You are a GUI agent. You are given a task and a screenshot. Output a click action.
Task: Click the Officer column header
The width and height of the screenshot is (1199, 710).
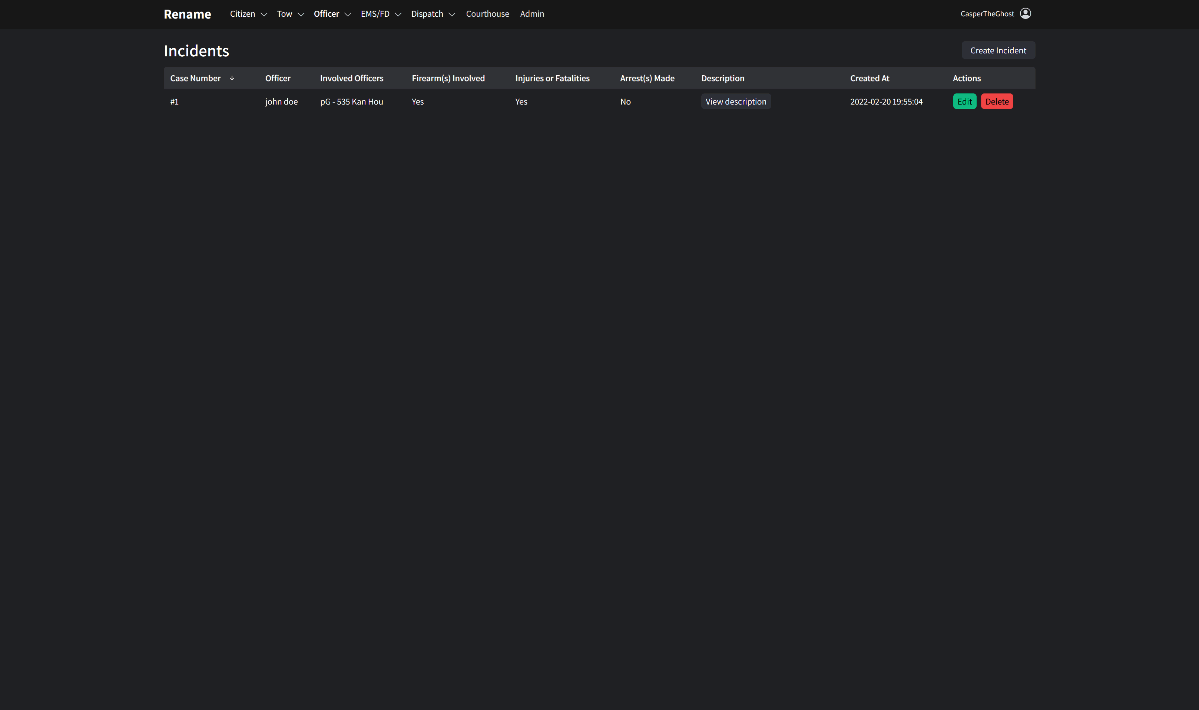(277, 78)
